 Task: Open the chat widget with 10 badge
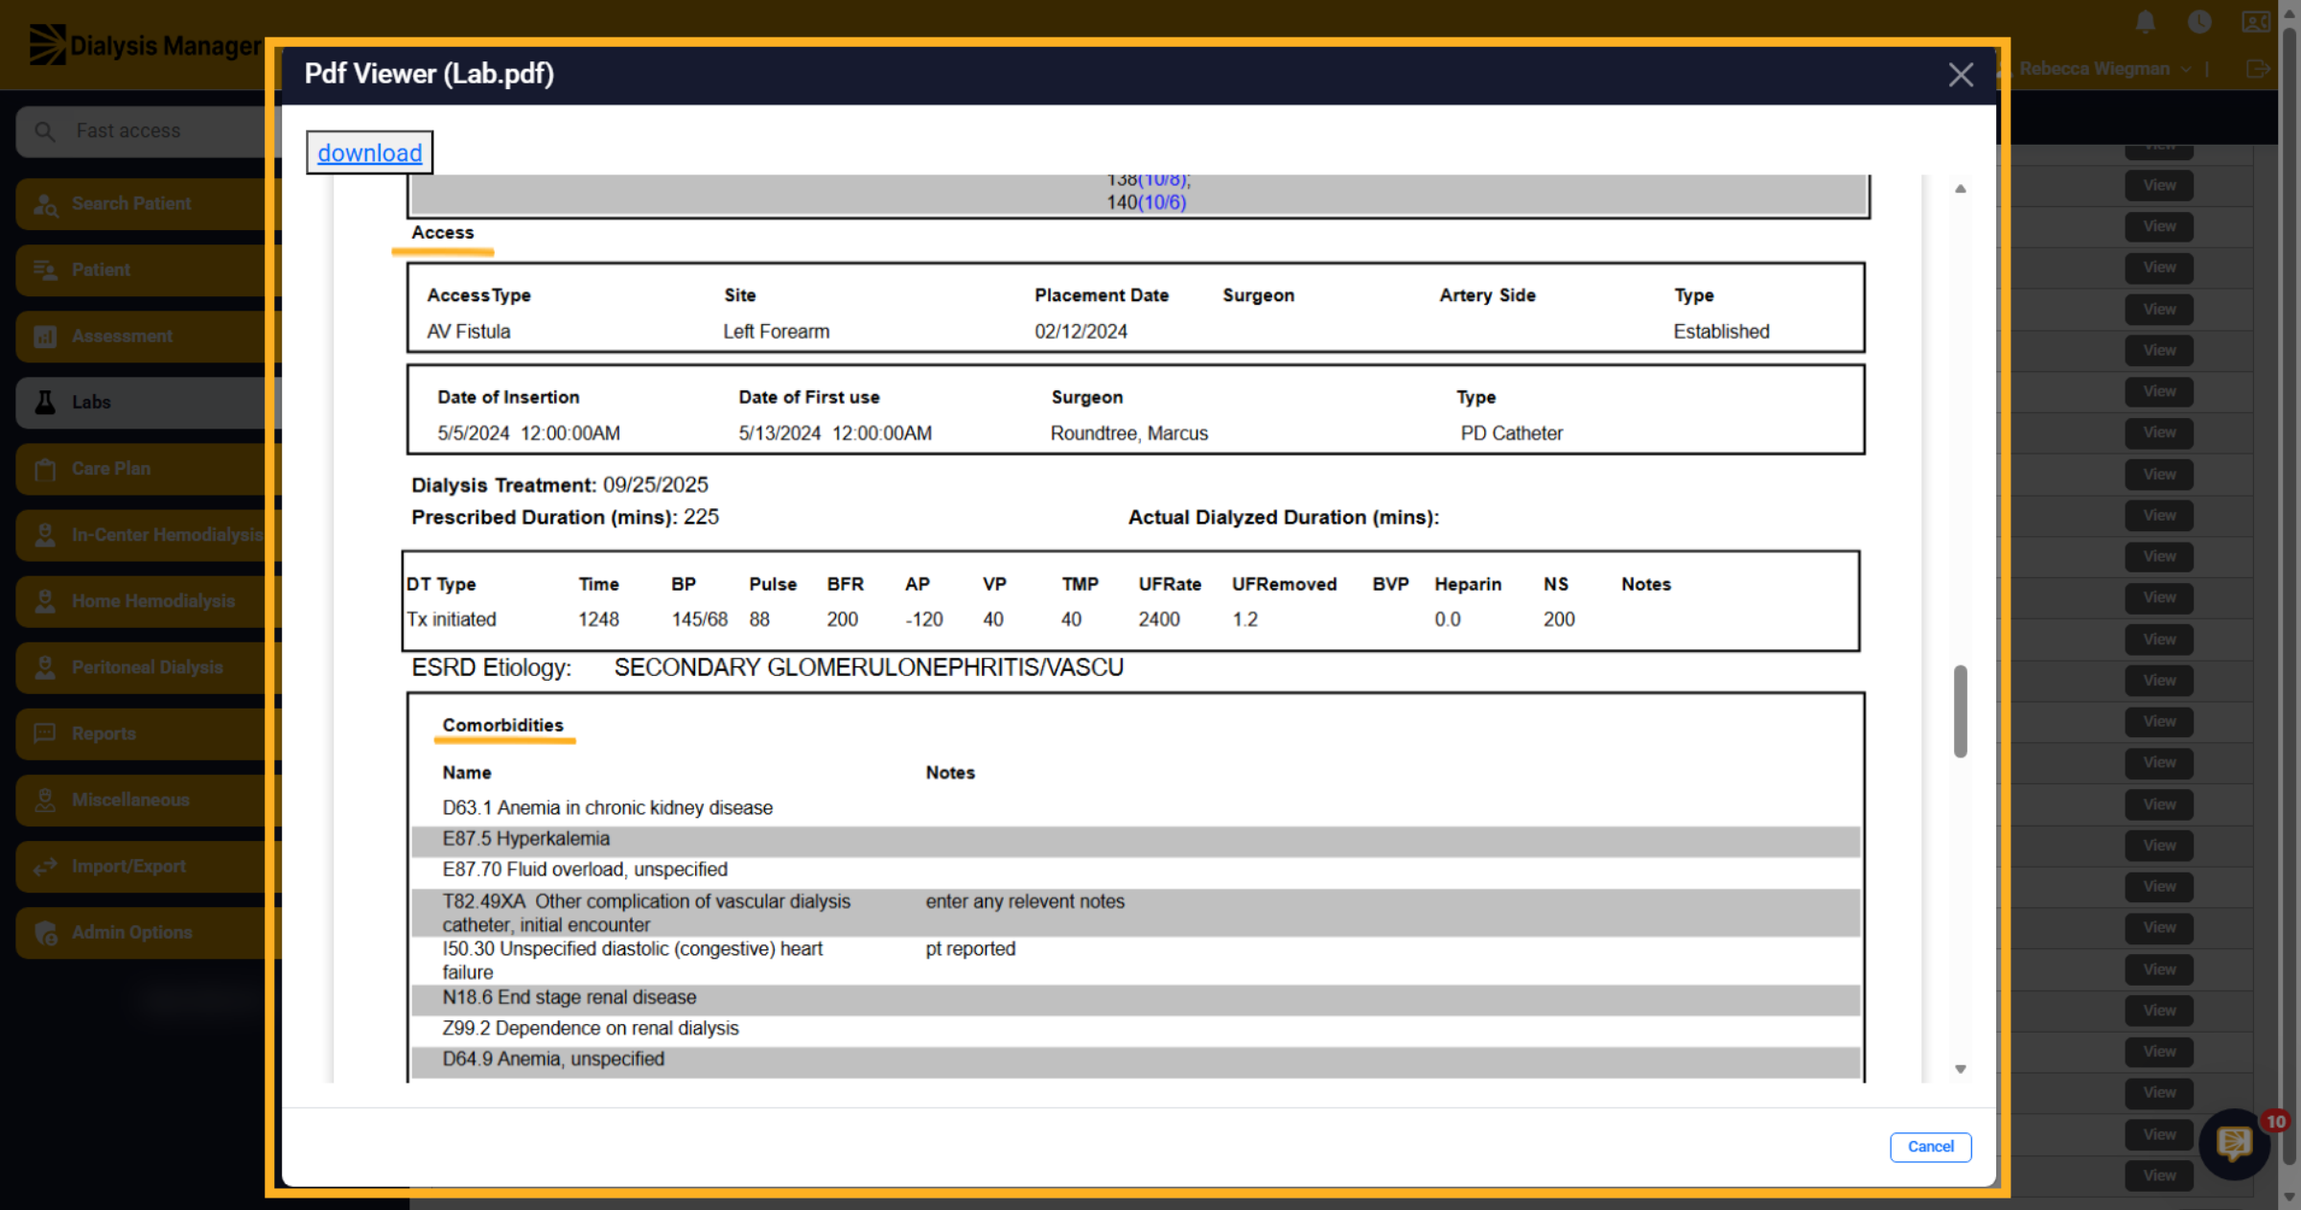(x=2235, y=1143)
